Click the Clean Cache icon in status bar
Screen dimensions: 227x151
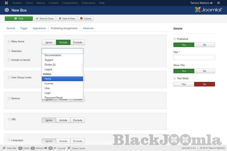(69, 148)
